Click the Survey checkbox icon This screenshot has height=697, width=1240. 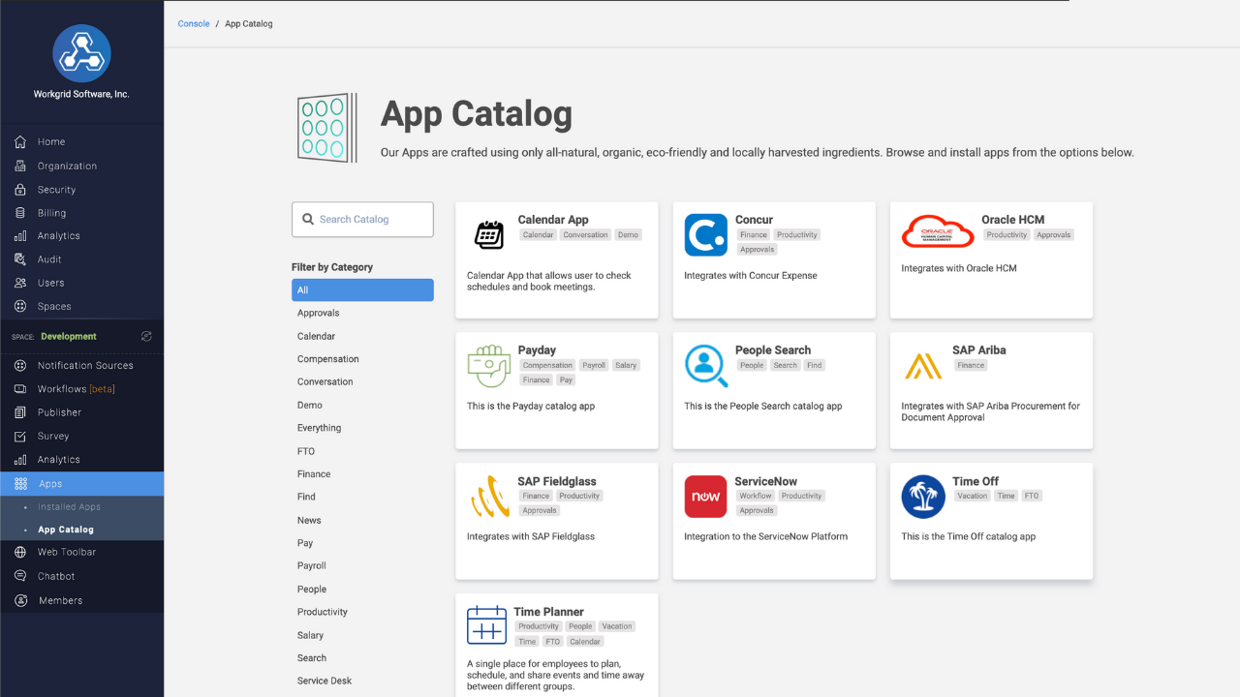click(x=20, y=437)
